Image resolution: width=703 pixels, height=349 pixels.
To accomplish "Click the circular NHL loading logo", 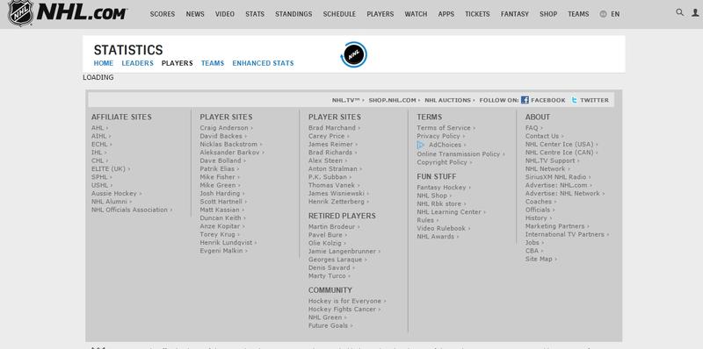I will [354, 55].
